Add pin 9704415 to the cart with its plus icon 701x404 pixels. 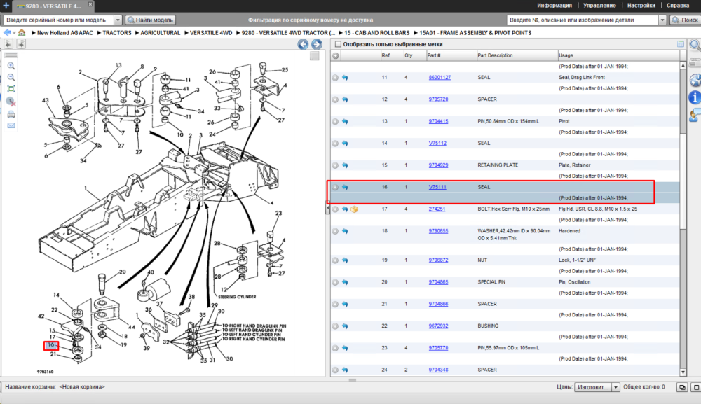point(335,121)
